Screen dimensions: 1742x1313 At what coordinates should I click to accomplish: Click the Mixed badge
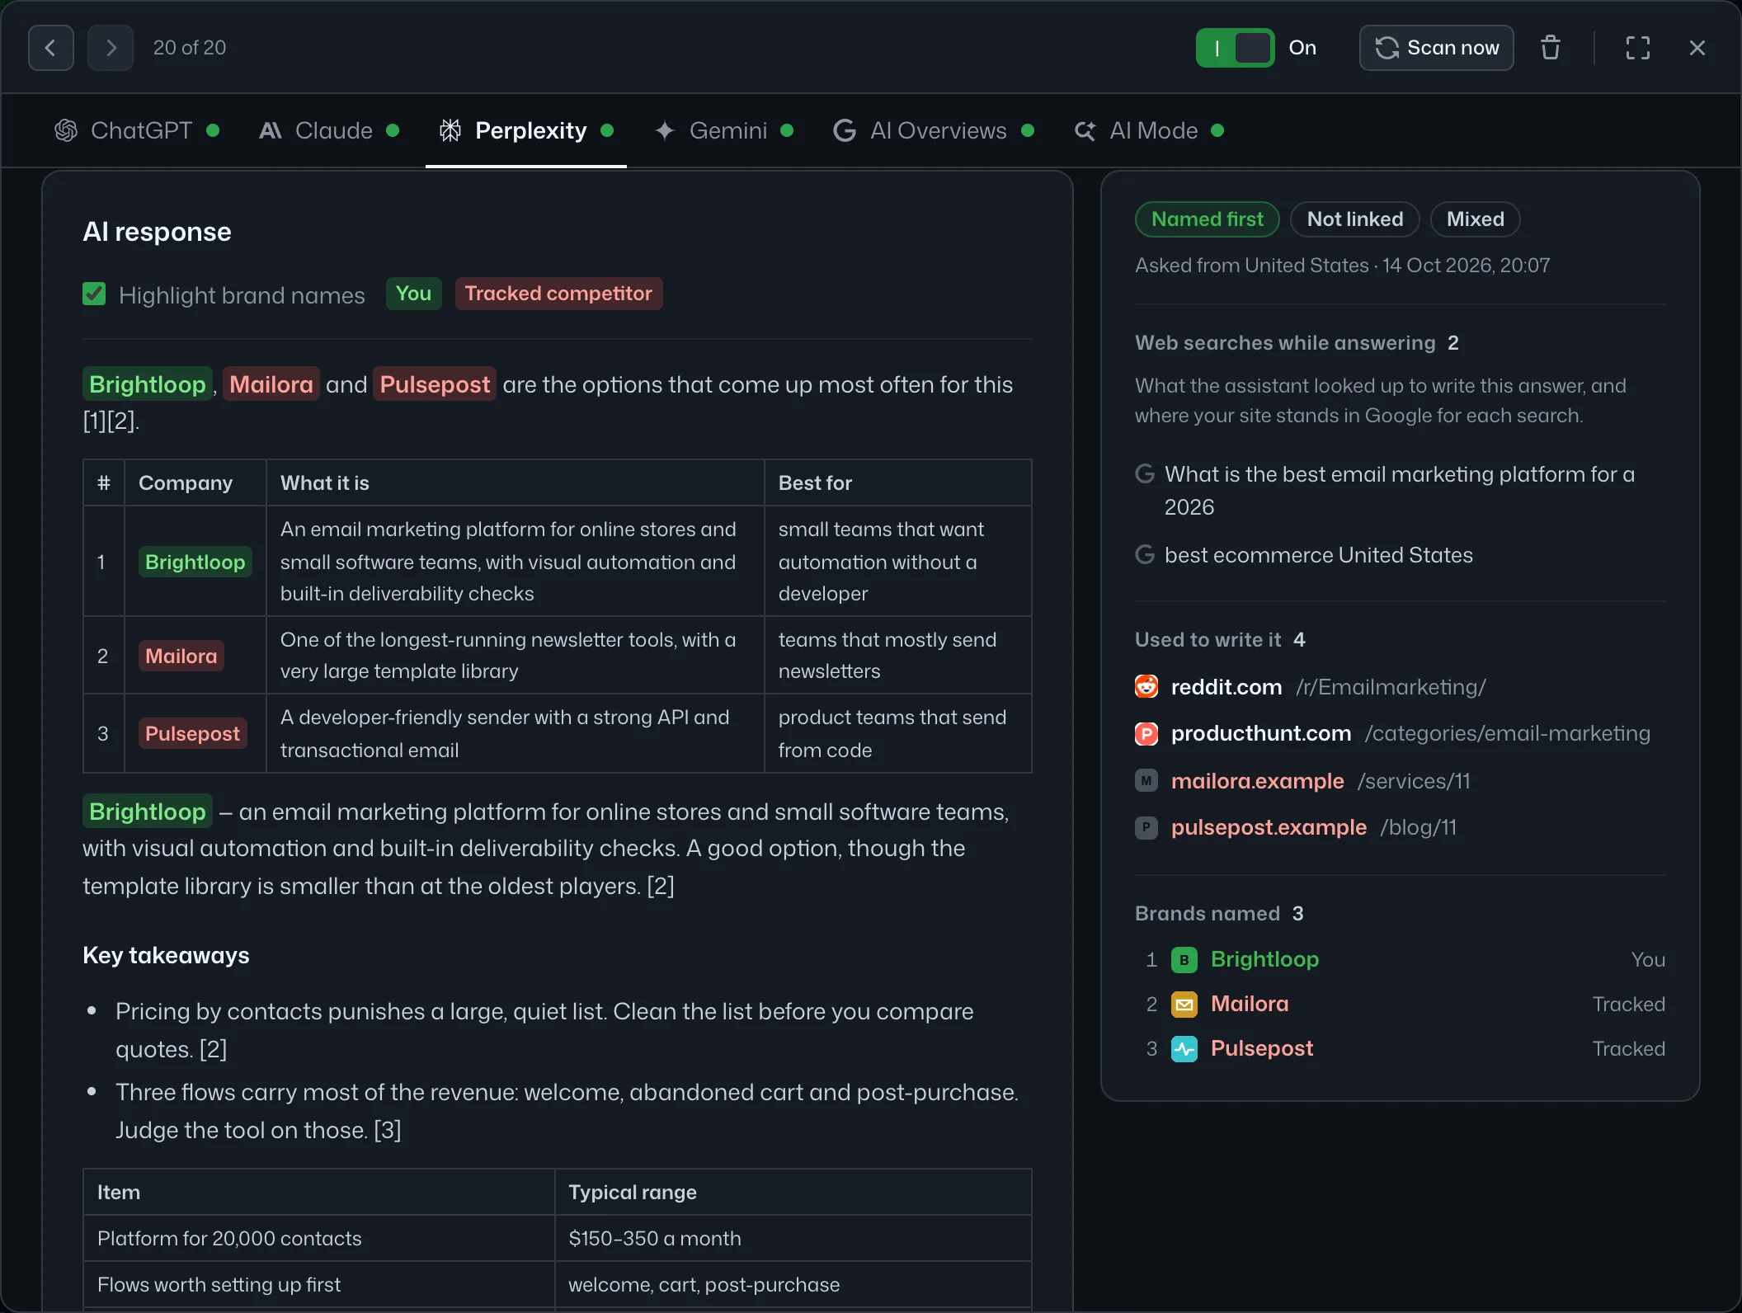[1476, 219]
